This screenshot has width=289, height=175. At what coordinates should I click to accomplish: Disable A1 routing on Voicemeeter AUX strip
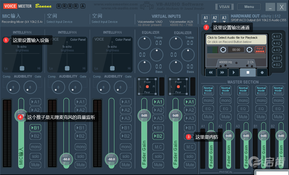[190, 102]
